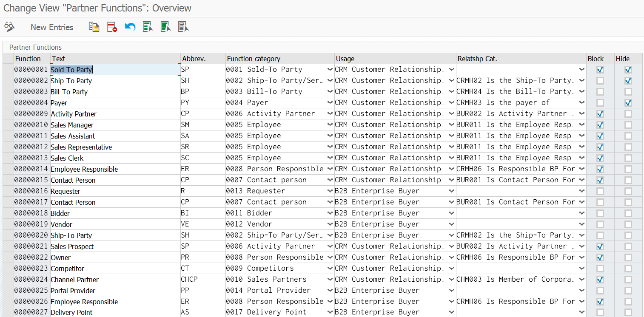
Task: Click the Sales Assistant text cell
Action: 115,136
